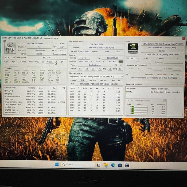This screenshot has height=187, width=187.
Task: Open the Windows Start menu
Action: (57, 164)
